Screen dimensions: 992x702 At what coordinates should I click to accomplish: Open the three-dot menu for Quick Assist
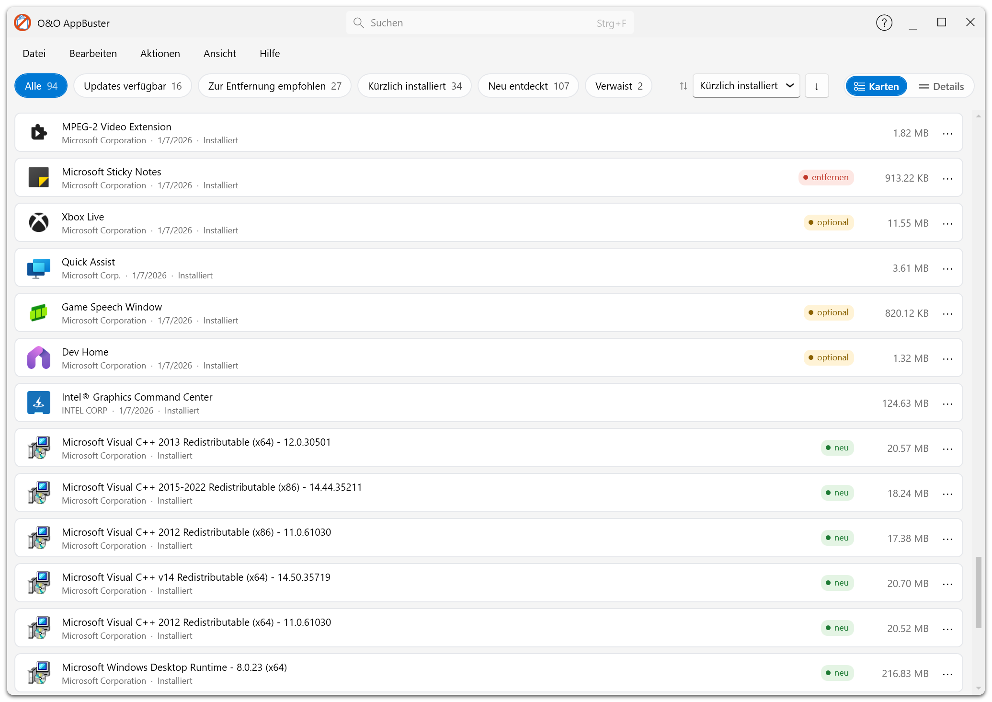click(x=947, y=269)
